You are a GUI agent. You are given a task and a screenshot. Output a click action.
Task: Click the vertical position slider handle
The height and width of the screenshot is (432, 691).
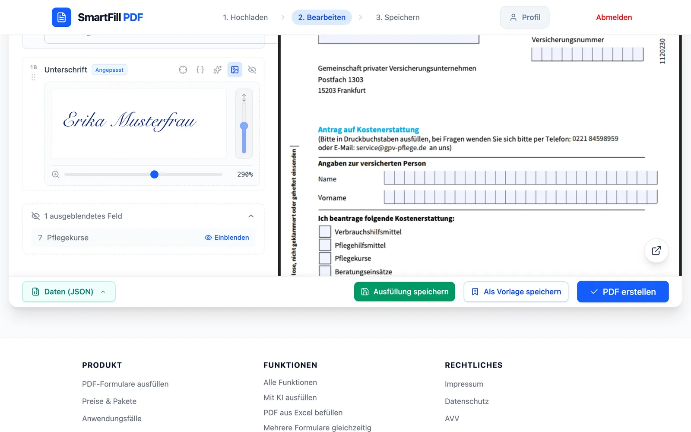(x=244, y=126)
